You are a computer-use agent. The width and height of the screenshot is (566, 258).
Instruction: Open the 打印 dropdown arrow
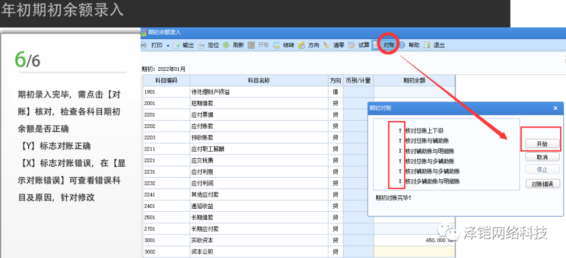click(x=168, y=46)
